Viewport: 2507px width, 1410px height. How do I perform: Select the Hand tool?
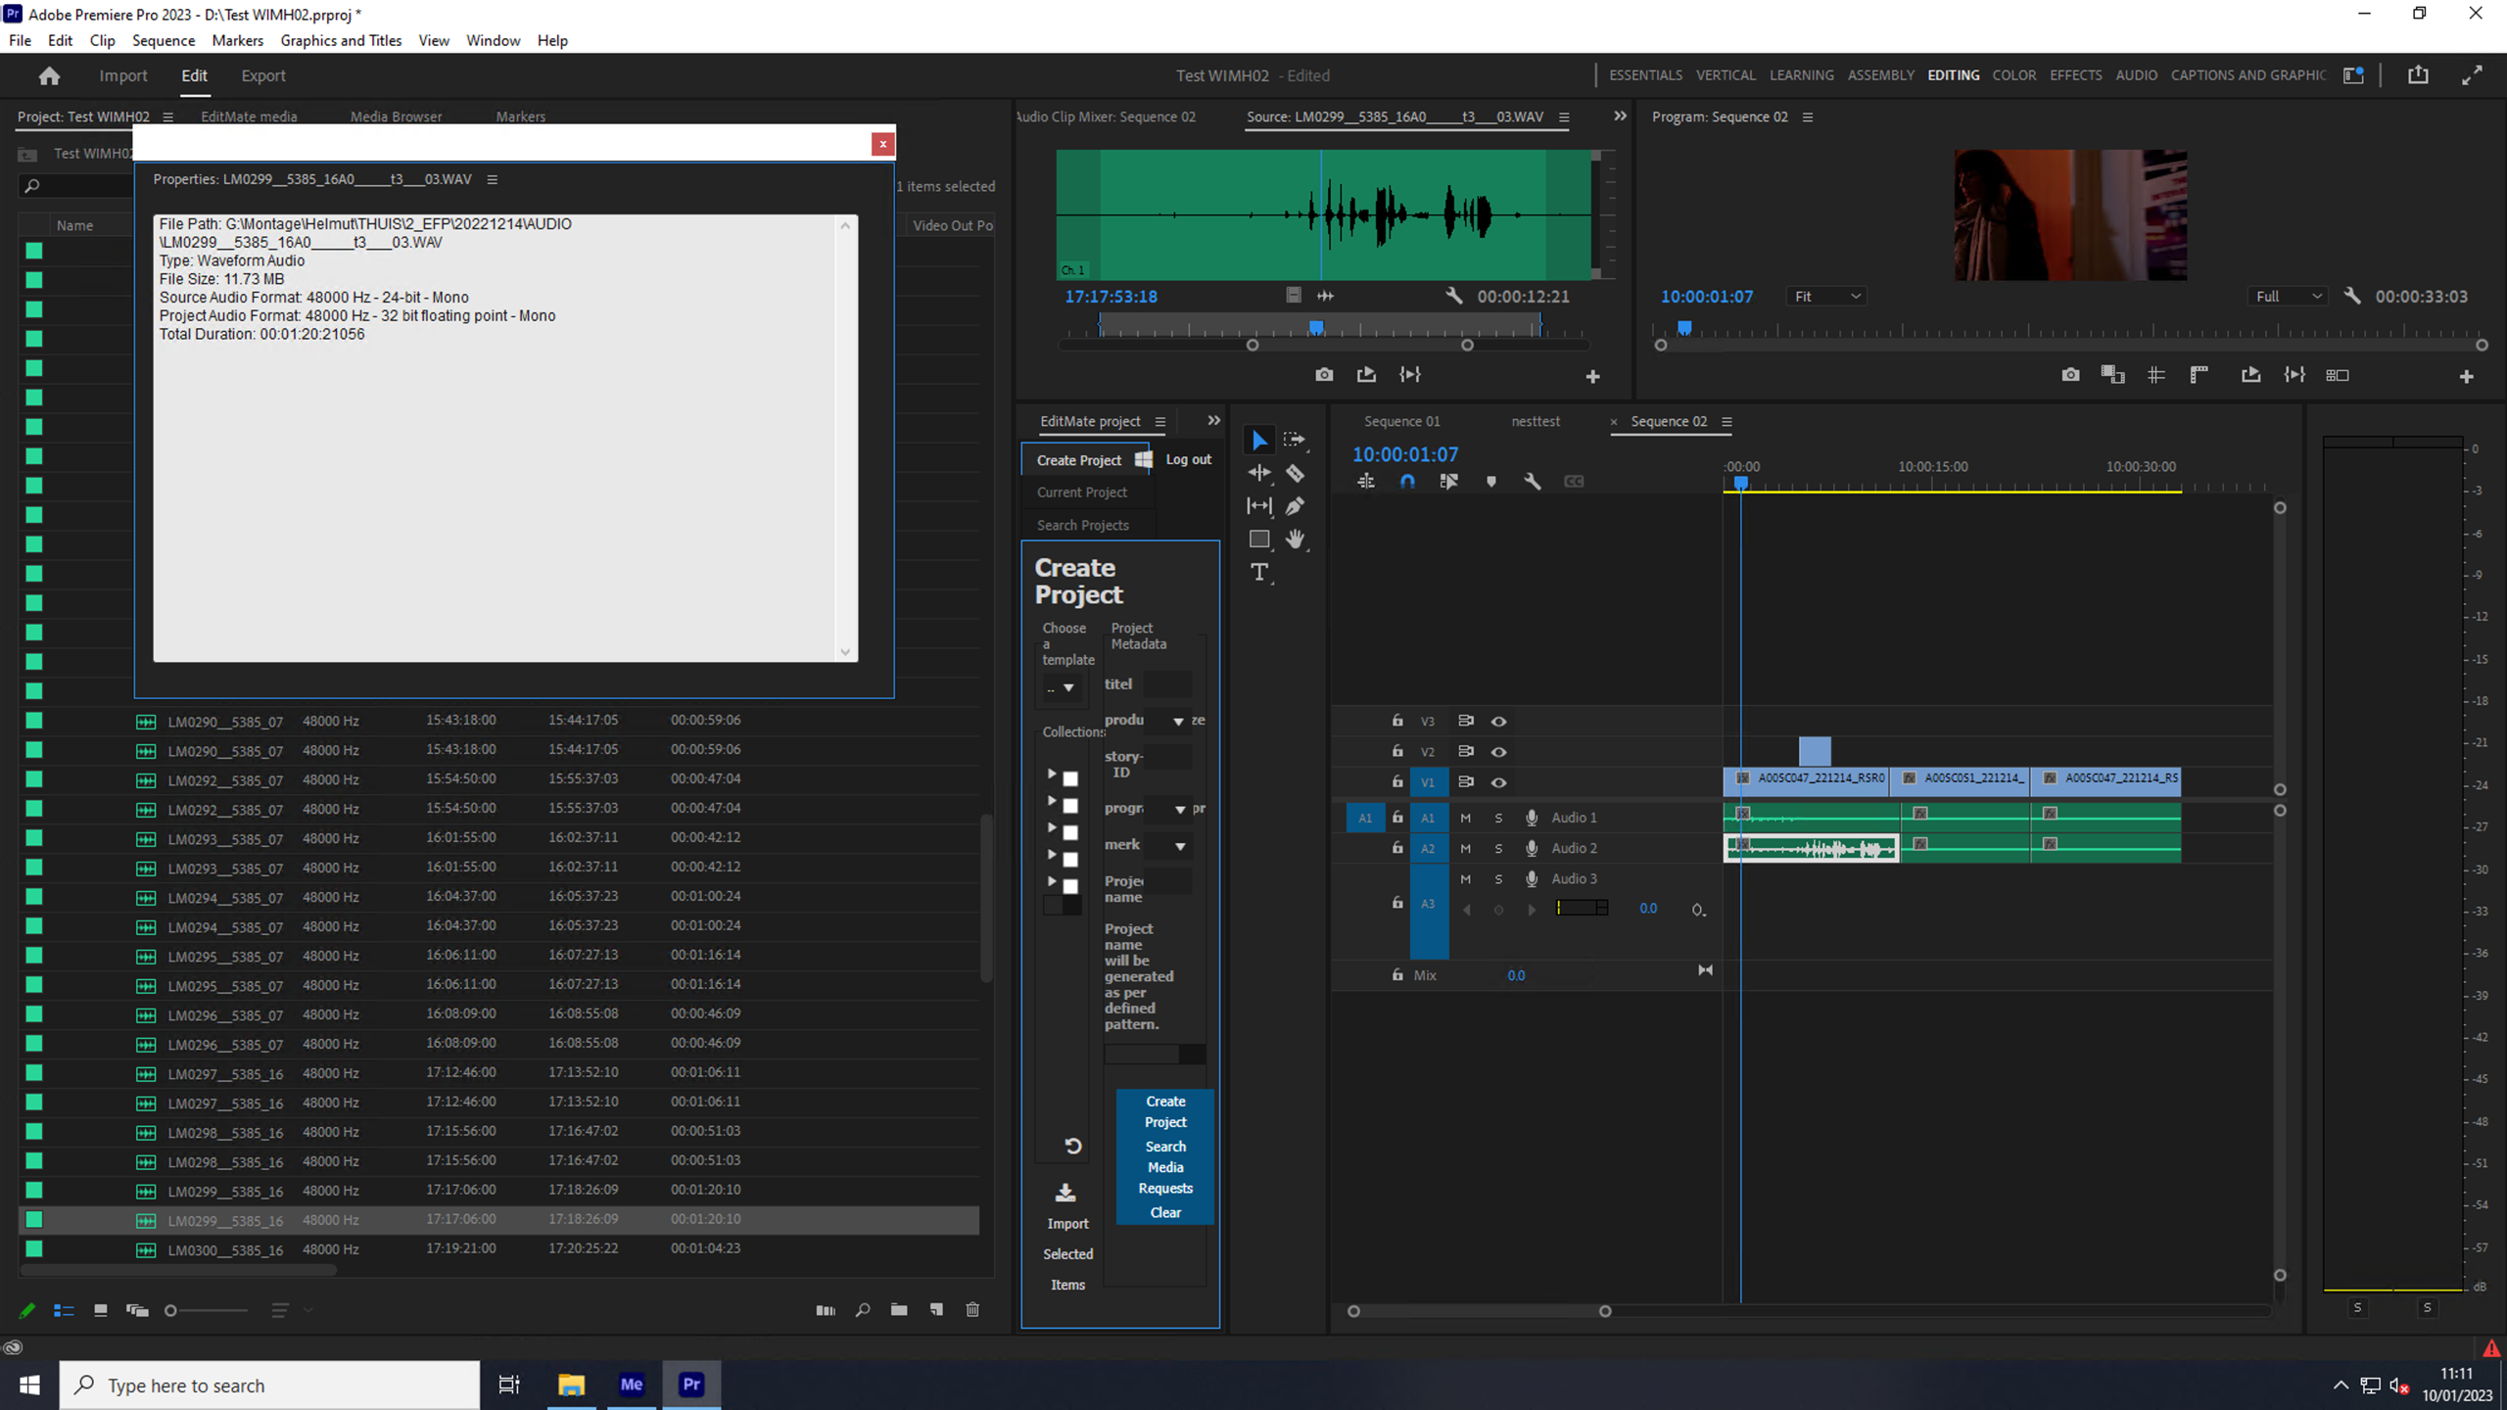1295,540
